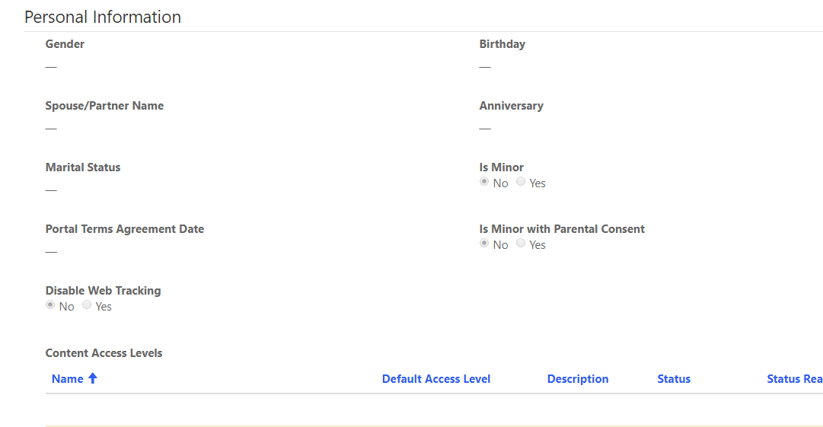Click the partially visible Status Reason column header
The image size is (823, 427).
coord(794,379)
